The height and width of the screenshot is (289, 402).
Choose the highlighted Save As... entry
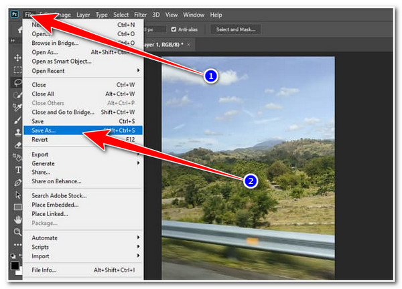83,130
